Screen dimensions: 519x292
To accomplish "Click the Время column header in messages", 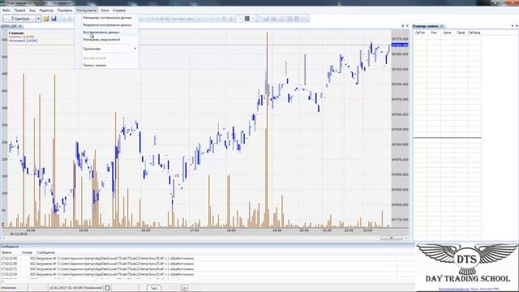I will click(x=6, y=252).
